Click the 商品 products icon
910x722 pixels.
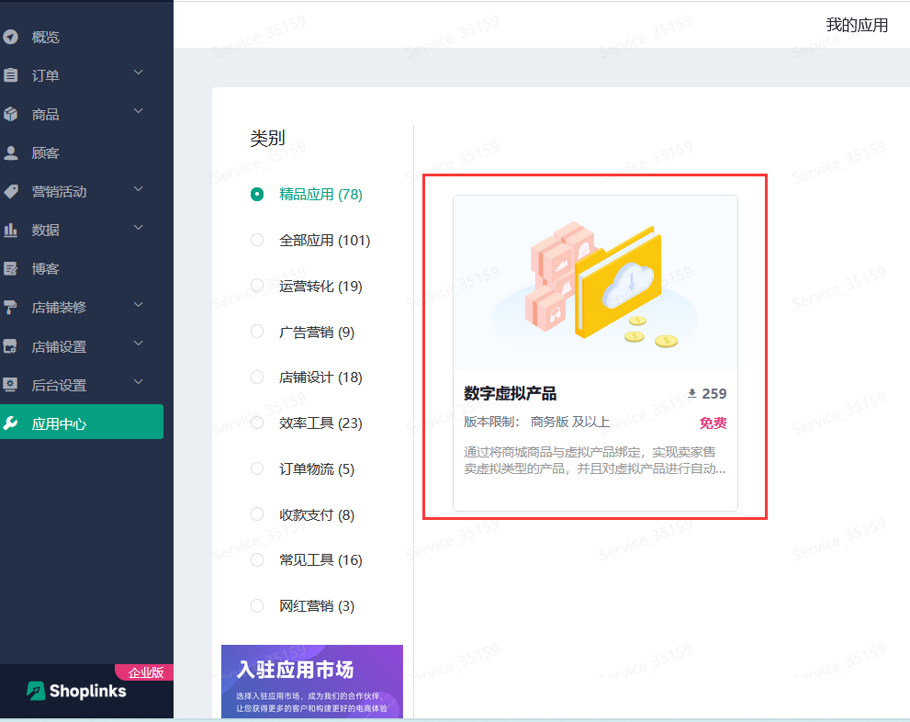click(13, 112)
